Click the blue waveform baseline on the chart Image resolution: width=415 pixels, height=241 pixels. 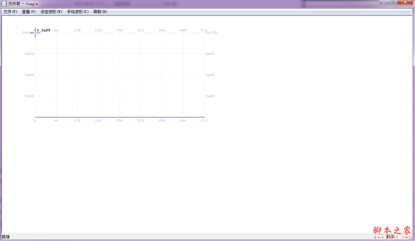pyautogui.click(x=120, y=117)
